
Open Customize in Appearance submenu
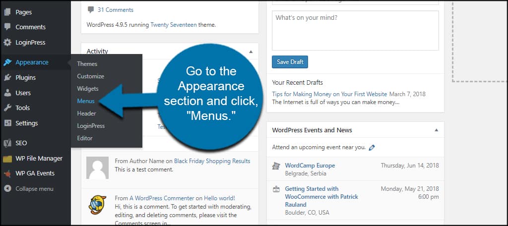(90, 76)
